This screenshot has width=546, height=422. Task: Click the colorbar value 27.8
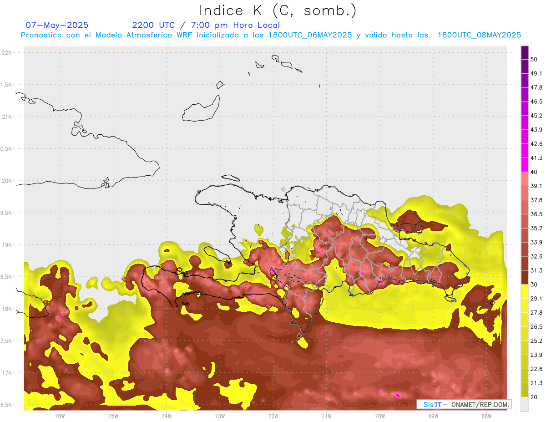point(536,313)
